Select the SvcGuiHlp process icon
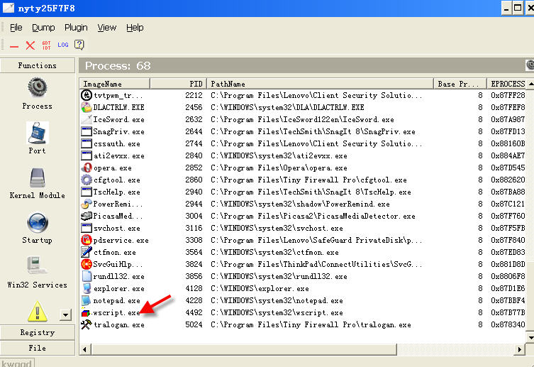 pos(87,264)
